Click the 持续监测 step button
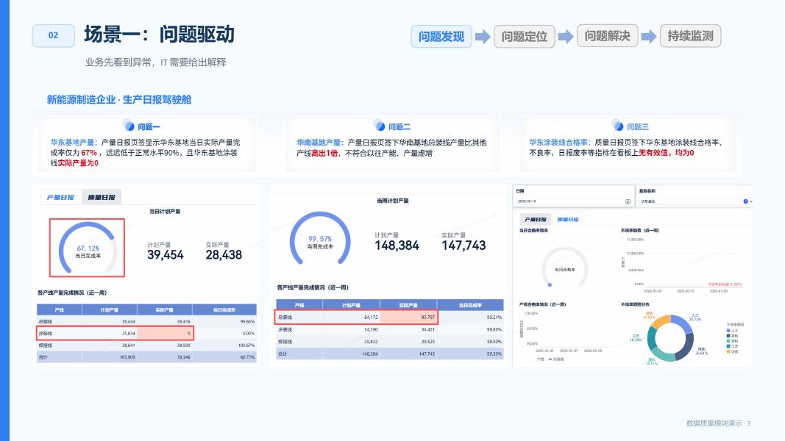 pos(690,36)
